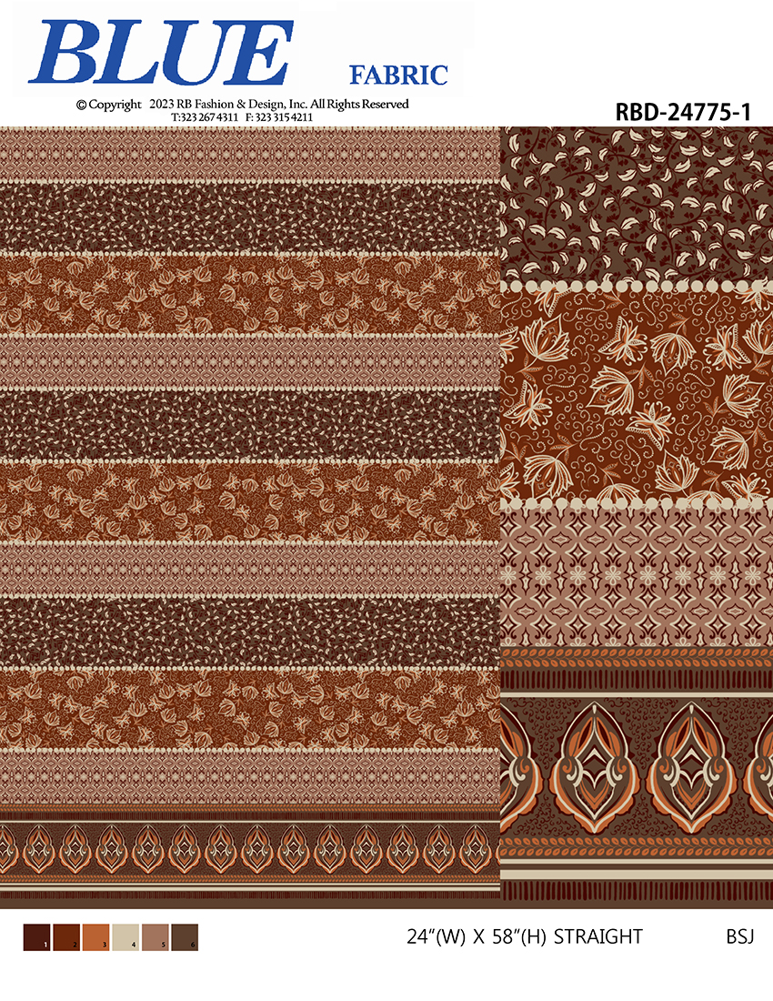Viewport: 773px width, 1001px height.
Task: Click the large paisley border detail panel
Action: pyautogui.click(x=637, y=766)
